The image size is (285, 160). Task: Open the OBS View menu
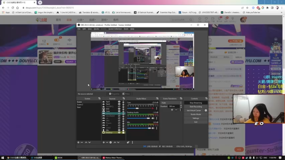[x=90, y=29]
